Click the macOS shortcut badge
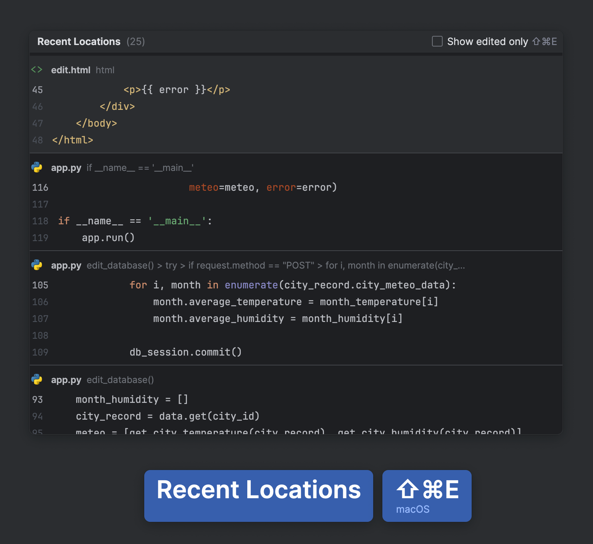This screenshot has height=544, width=593. click(x=426, y=496)
